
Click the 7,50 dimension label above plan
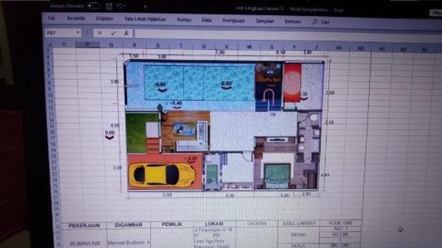pyautogui.click(x=220, y=52)
